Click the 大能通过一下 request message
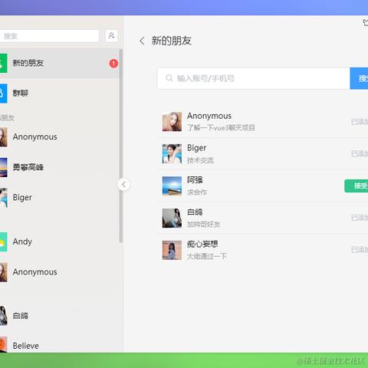This screenshot has width=368, height=368. pyautogui.click(x=207, y=256)
